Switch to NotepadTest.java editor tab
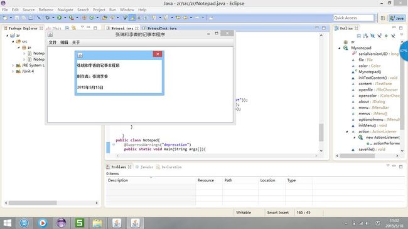 [159, 28]
